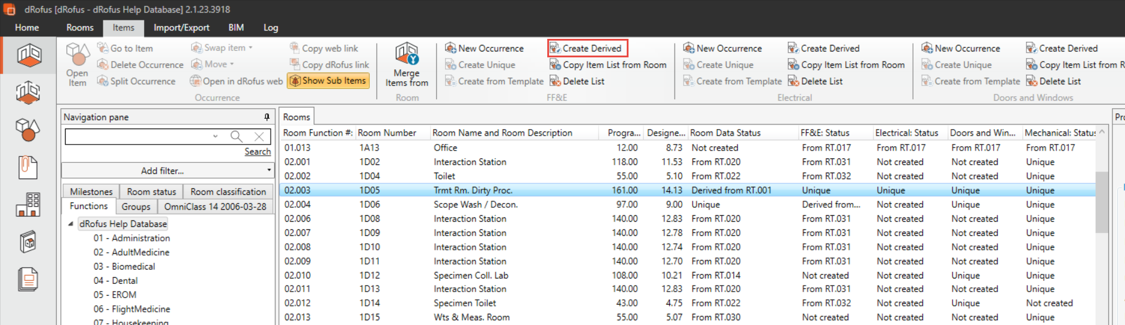Open the BIM ribbon tab
Viewport: 1125px width, 325px height.
tap(236, 27)
